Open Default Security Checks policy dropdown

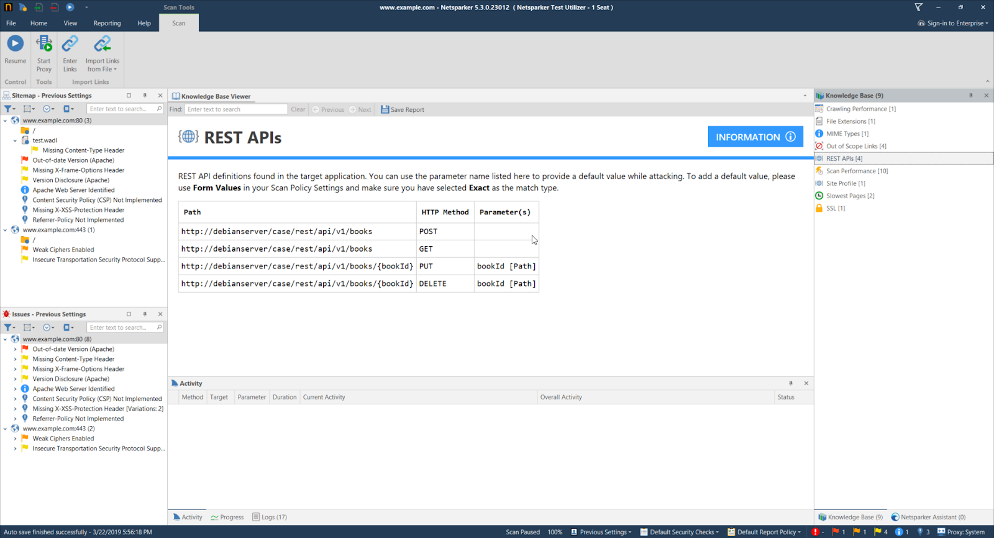coord(680,532)
